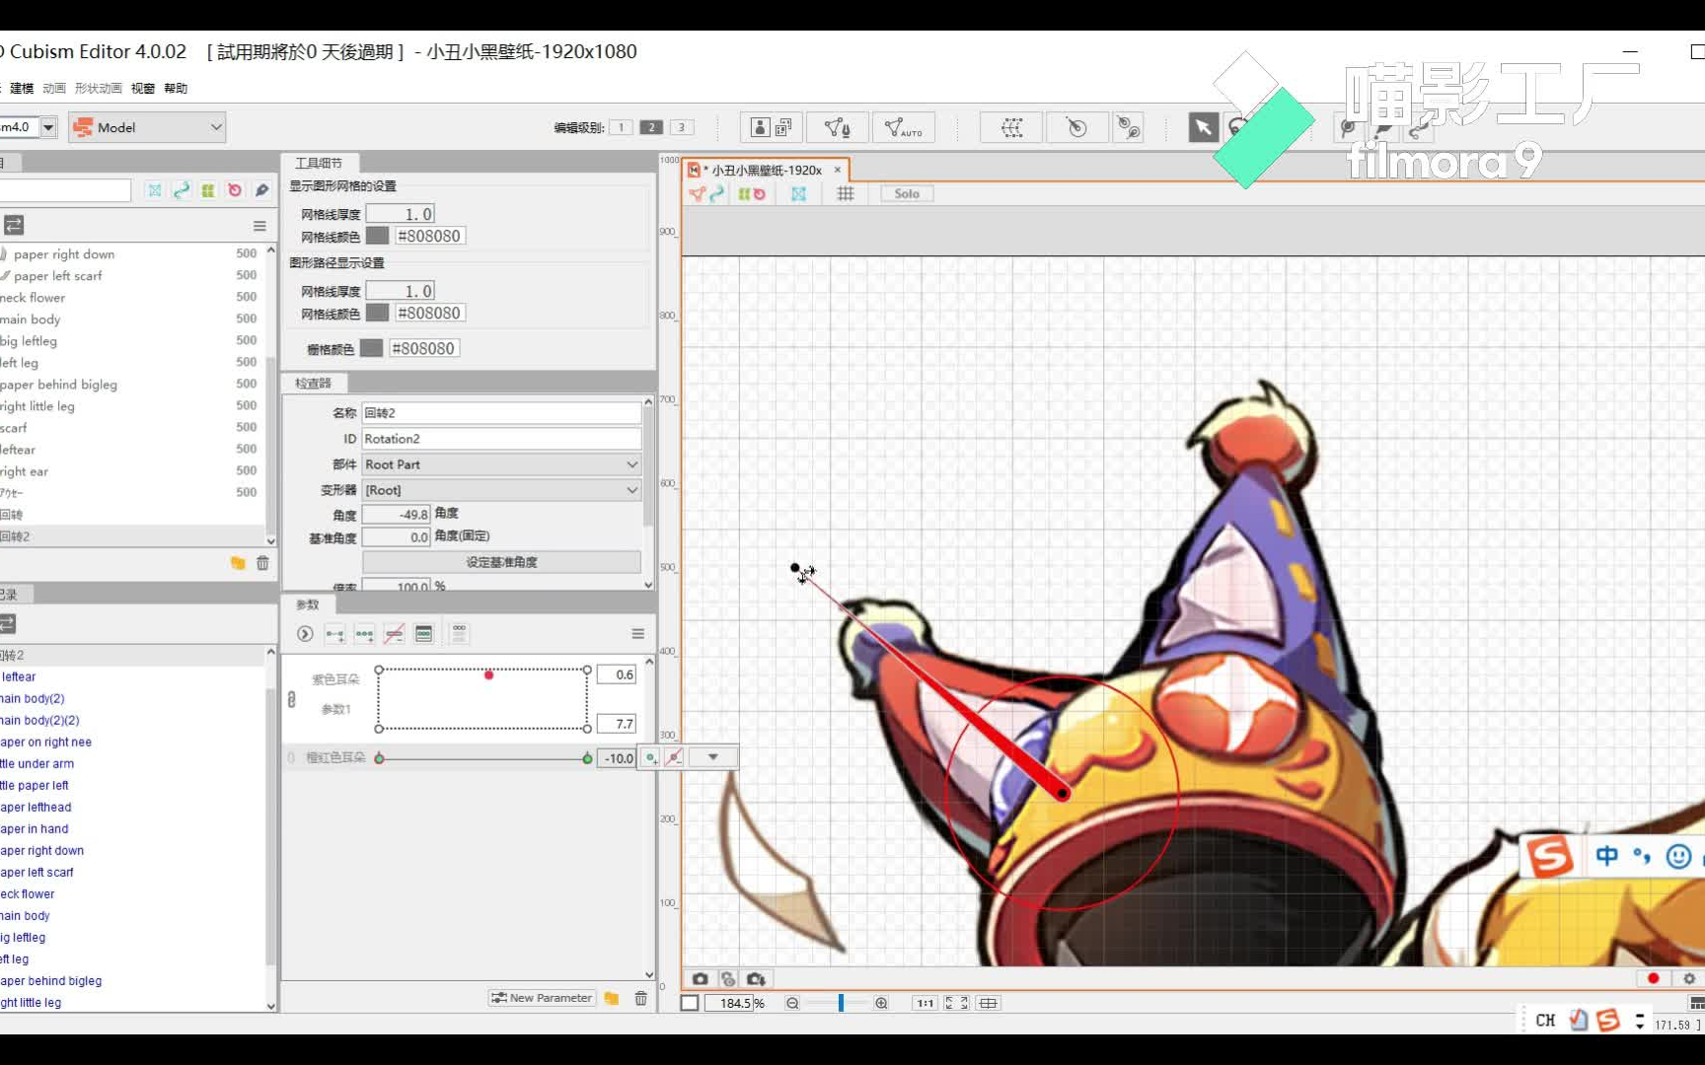Take a snapshot with the camera icon
This screenshot has width=1705, height=1065.
coord(700,978)
